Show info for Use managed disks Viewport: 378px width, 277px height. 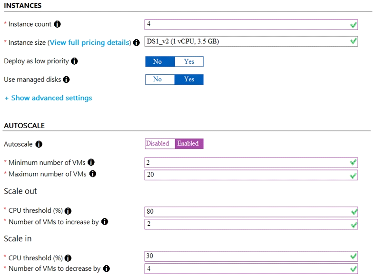66,79
